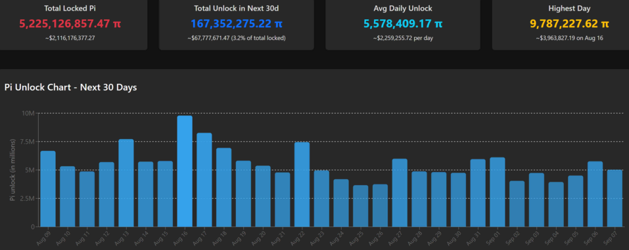This screenshot has height=250, width=629.
Task: Click the 9,787,227.62 π yellow value
Action: (569, 24)
